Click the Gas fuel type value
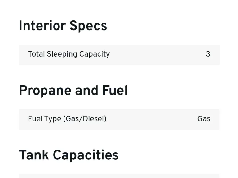The image size is (238, 178). click(x=204, y=119)
